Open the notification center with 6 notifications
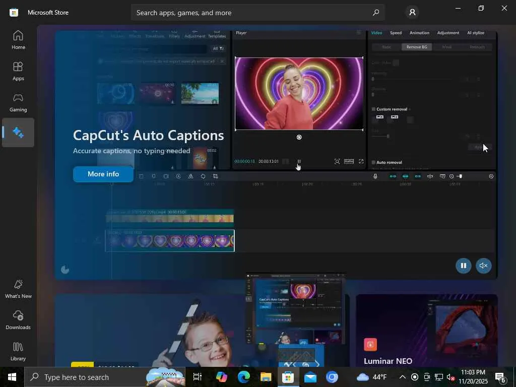516x387 pixels. coord(500,377)
